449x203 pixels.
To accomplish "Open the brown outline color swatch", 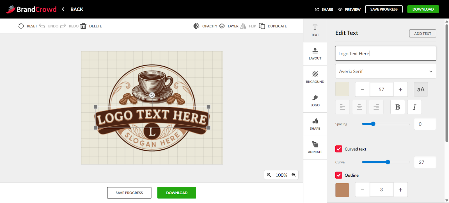I will click(342, 190).
